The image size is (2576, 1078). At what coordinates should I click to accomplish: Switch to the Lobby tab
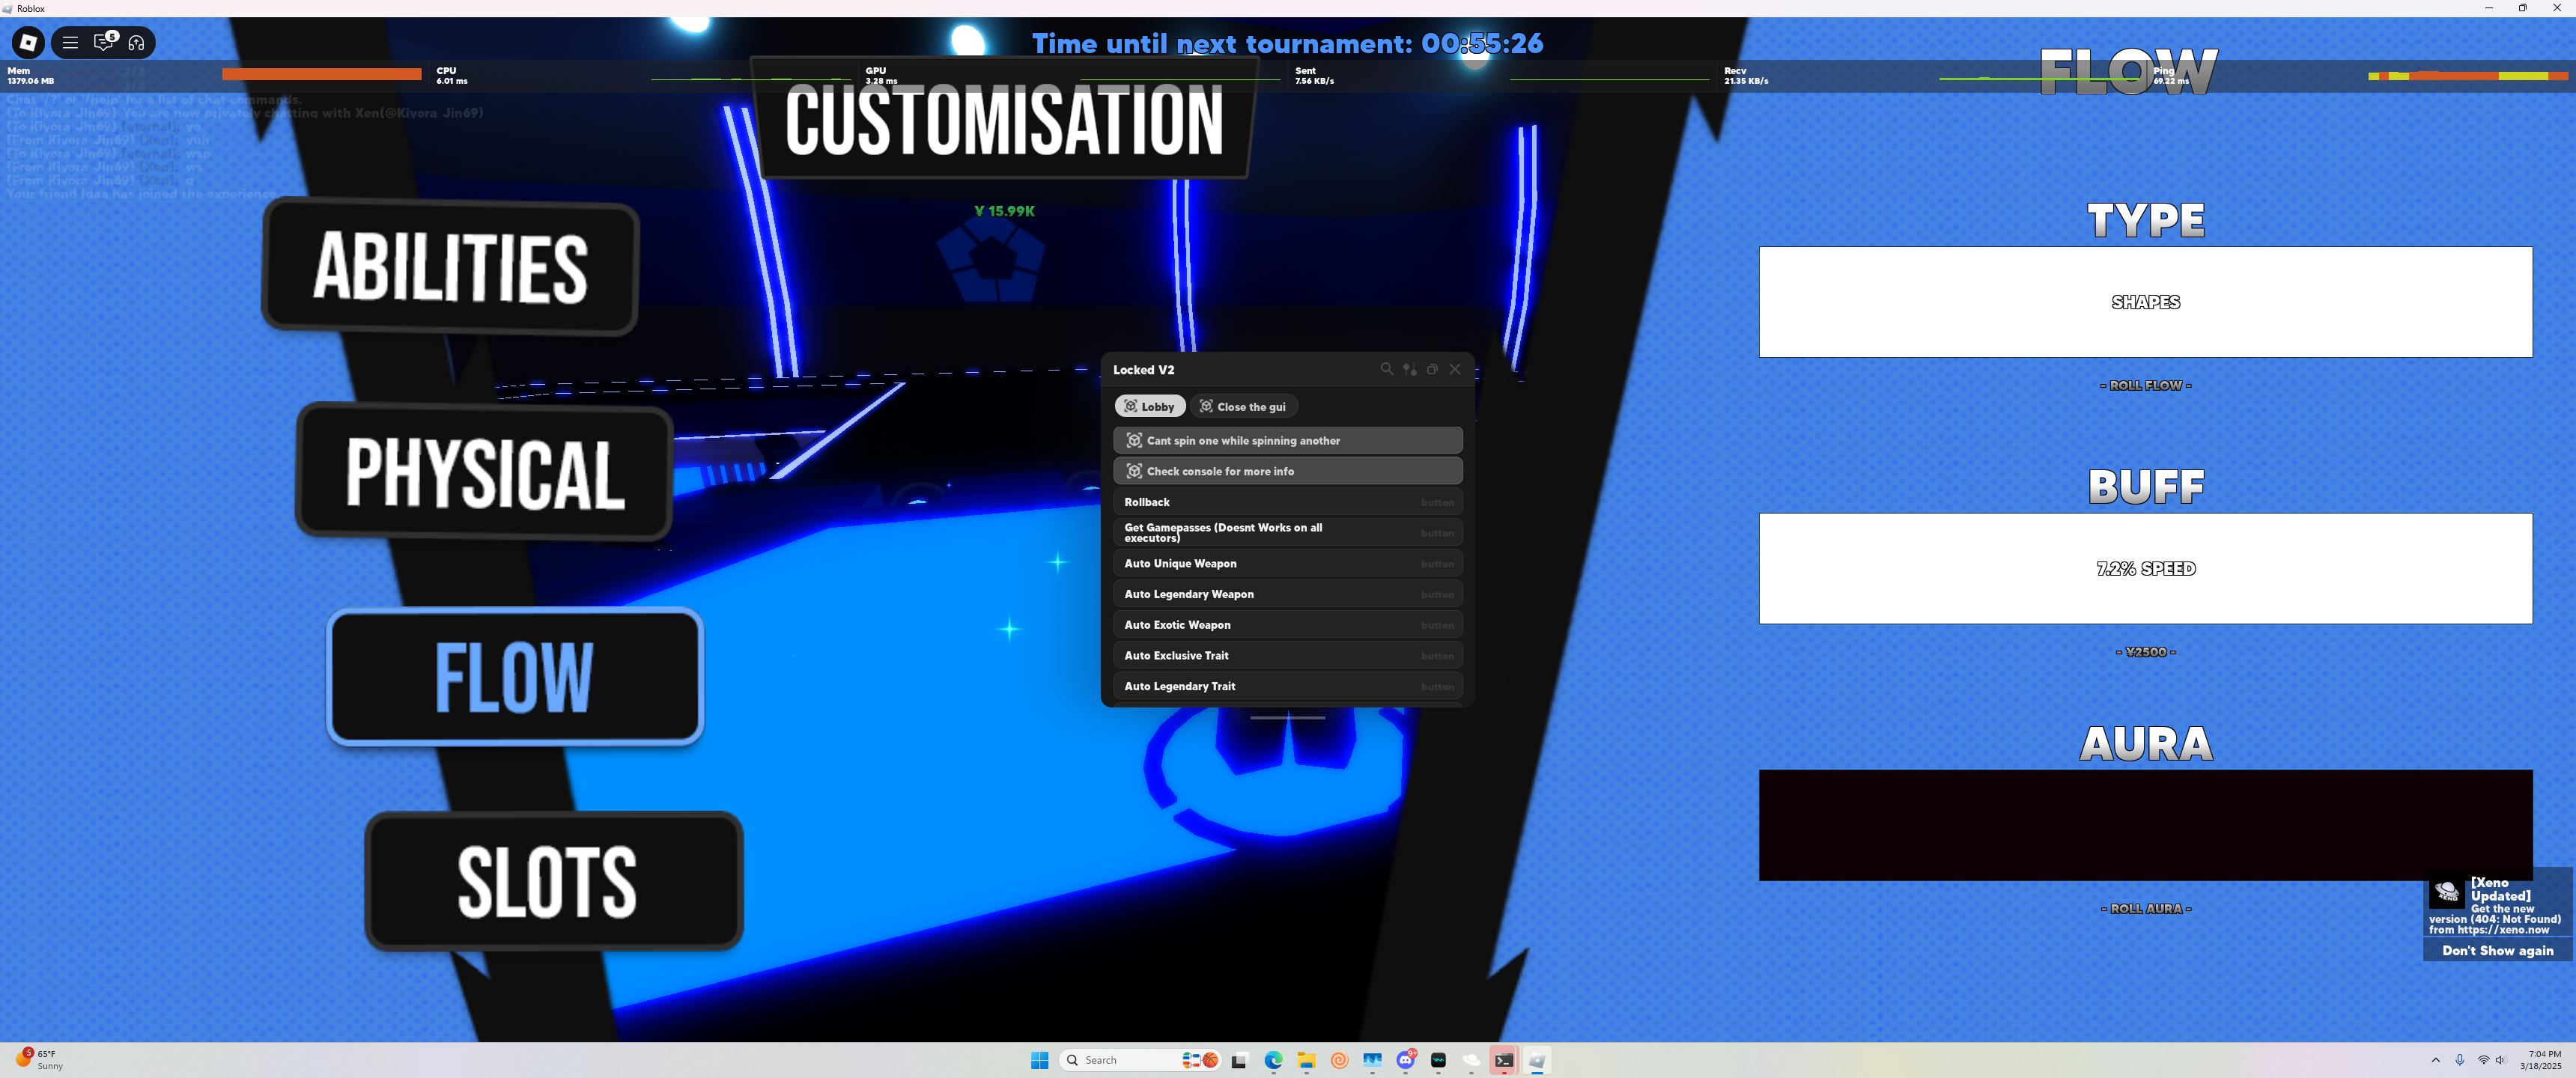tap(1150, 406)
